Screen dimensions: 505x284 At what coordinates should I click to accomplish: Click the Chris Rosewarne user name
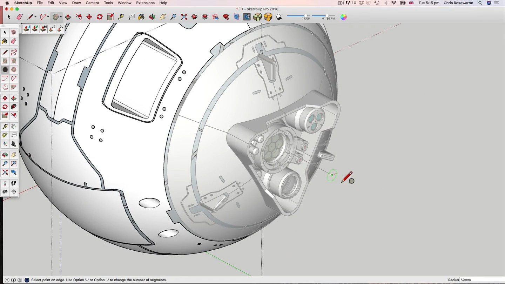(x=458, y=3)
